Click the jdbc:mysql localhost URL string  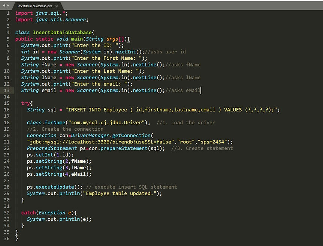(100, 142)
